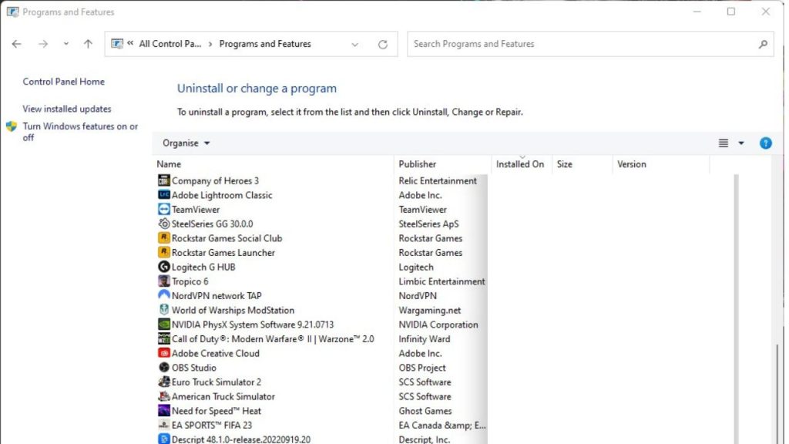
Task: Click the SteelSeries GG gear icon
Action: 163,224
